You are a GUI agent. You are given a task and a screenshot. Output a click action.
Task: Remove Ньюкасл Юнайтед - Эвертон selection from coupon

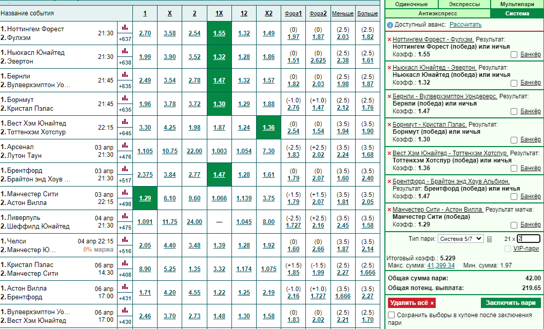[389, 68]
